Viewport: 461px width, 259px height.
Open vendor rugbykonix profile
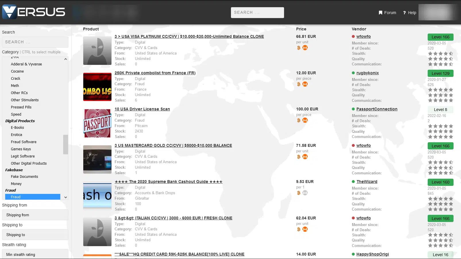367,73
